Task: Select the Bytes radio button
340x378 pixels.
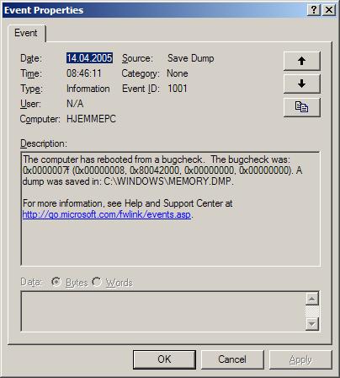Action: (56, 282)
